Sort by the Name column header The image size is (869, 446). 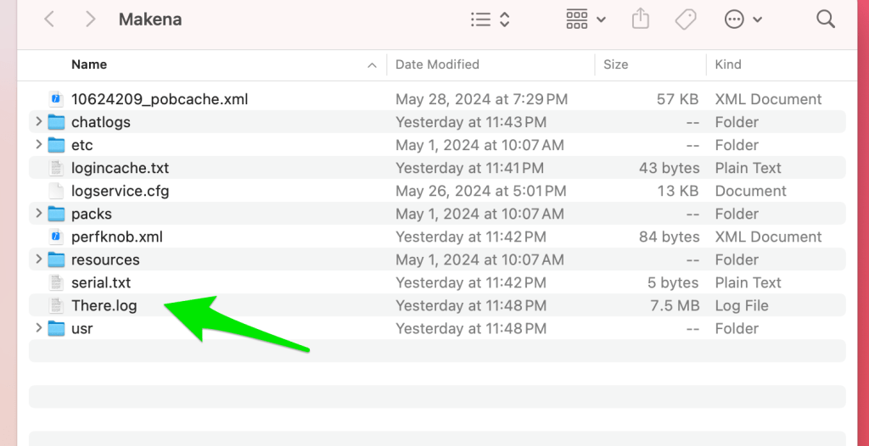coord(89,64)
